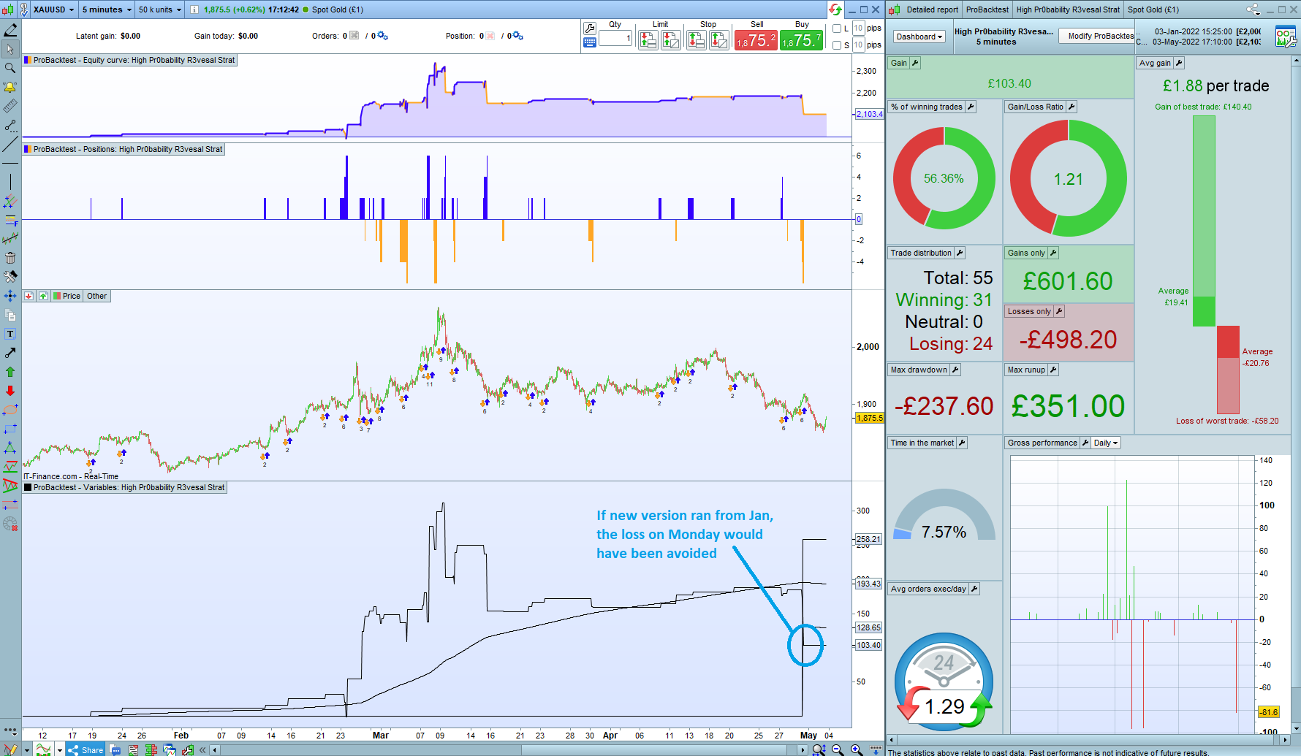Zoom in on the time axis
Screen dimensions: 1301x756
point(856,749)
